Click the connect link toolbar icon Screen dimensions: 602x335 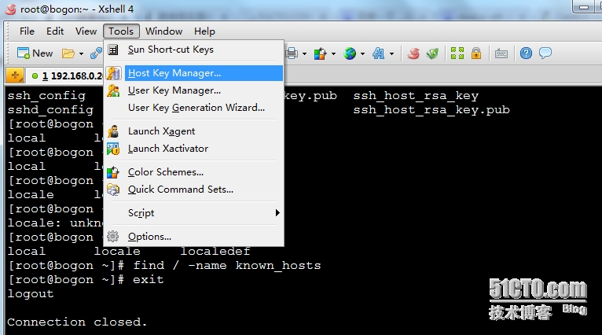(96, 53)
